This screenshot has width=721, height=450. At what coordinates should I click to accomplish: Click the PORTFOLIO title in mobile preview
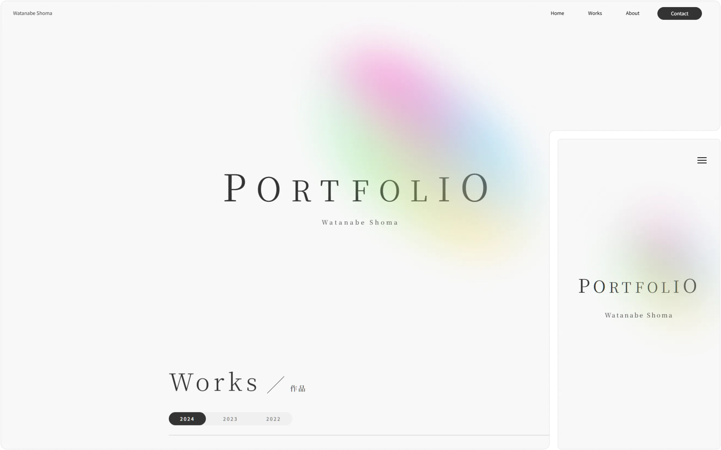[638, 286]
